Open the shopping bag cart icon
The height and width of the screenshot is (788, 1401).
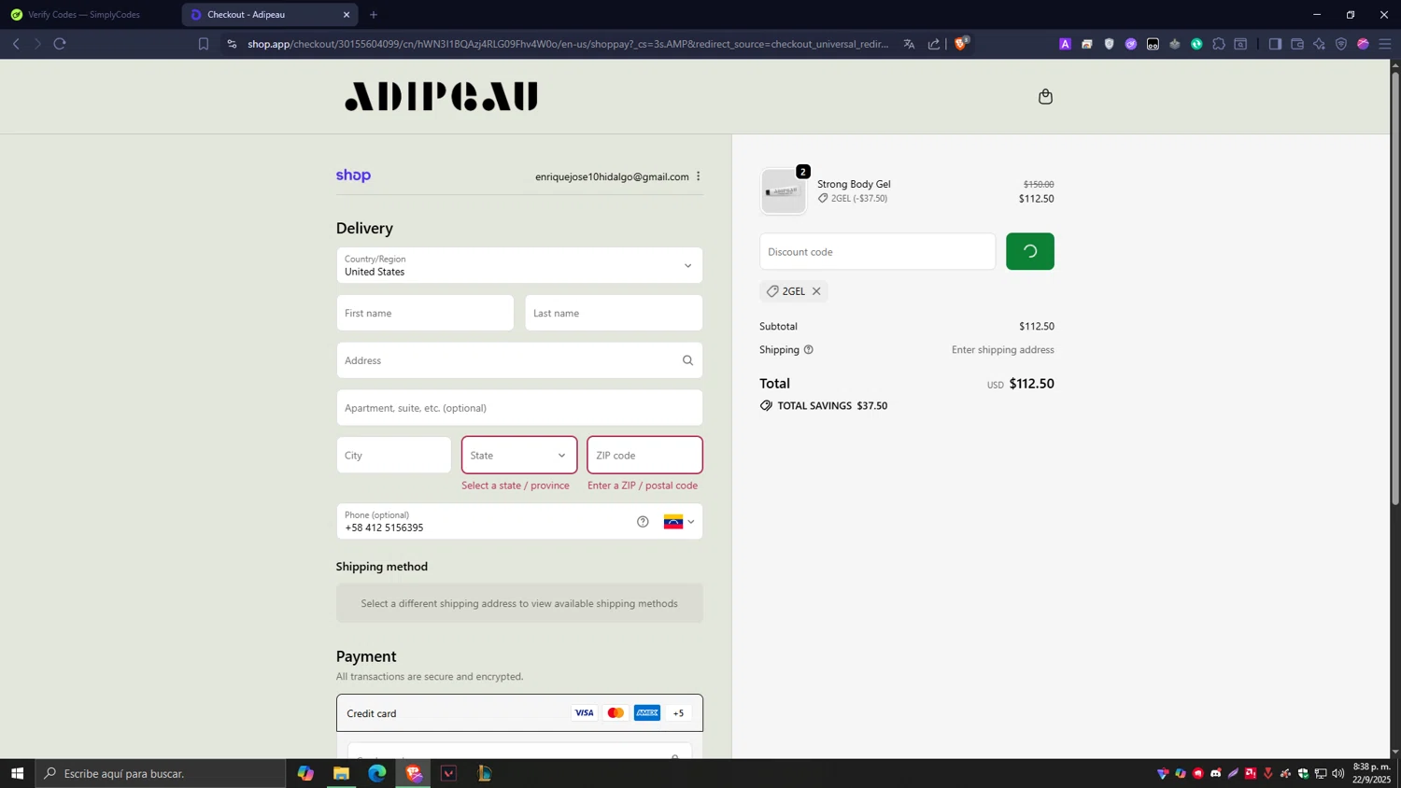pyautogui.click(x=1045, y=97)
